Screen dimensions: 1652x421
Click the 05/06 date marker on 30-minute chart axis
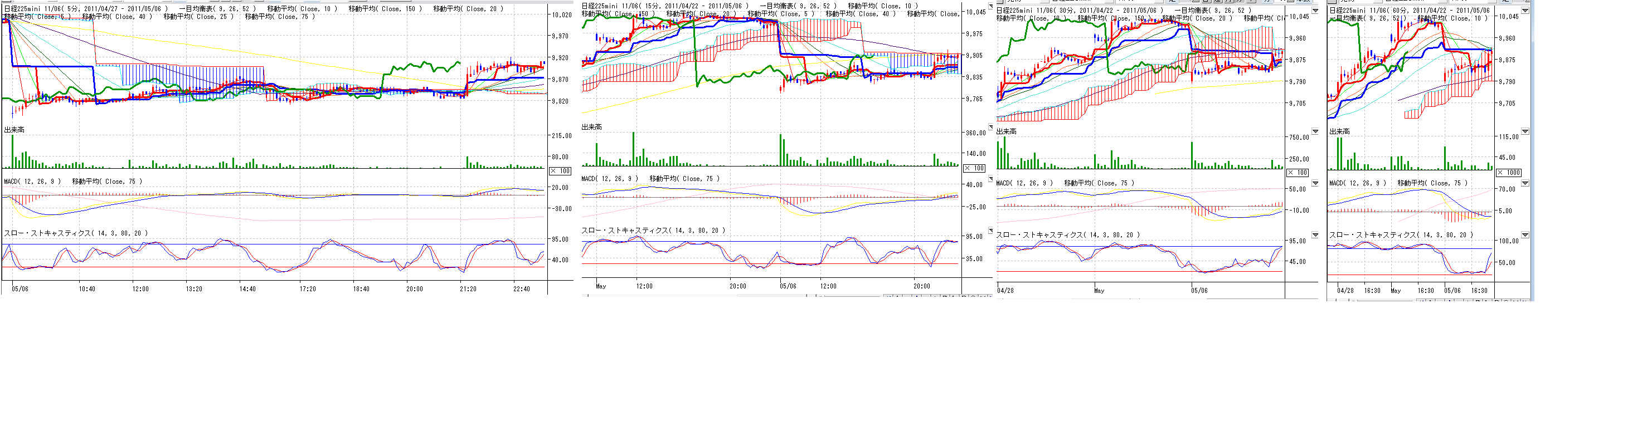[x=1199, y=290]
